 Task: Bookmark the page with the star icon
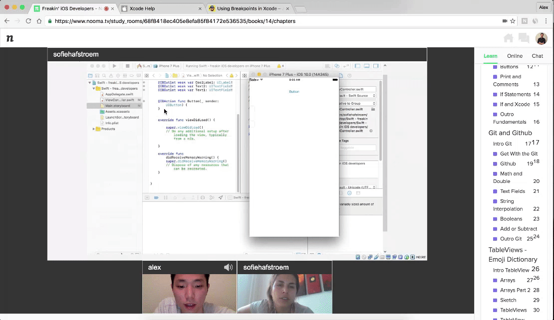(513, 21)
